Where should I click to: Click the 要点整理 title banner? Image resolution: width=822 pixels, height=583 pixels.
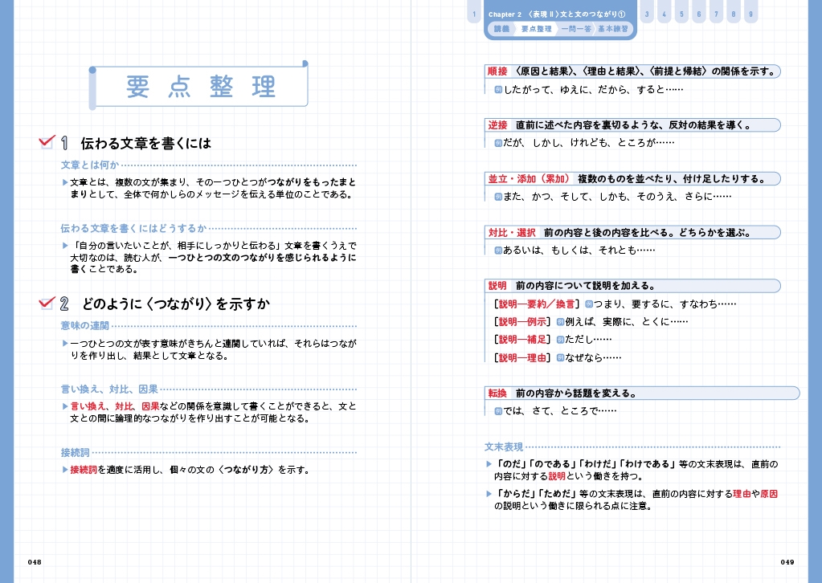pyautogui.click(x=200, y=87)
